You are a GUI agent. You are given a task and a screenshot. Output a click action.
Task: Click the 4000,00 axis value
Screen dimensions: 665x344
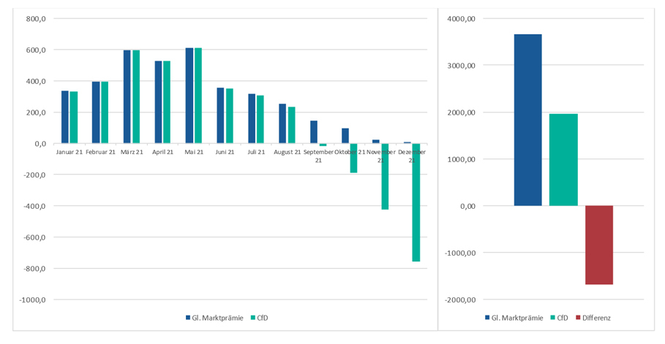(461, 19)
